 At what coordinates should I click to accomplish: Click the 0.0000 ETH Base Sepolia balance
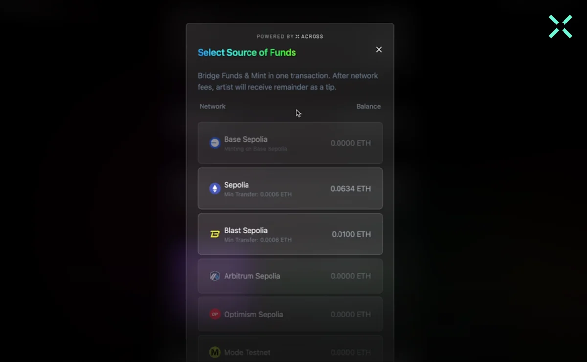[350, 143]
